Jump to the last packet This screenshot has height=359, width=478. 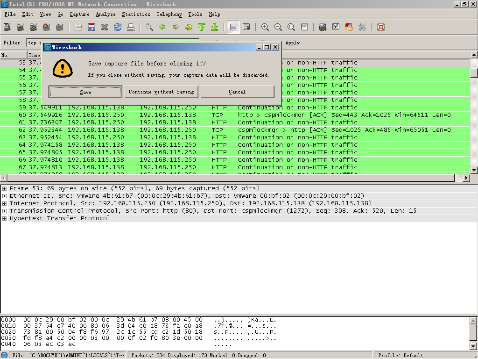215,27
